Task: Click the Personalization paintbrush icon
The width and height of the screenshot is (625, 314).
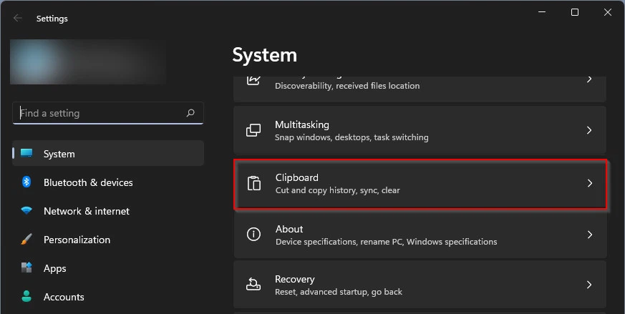Action: (x=26, y=240)
